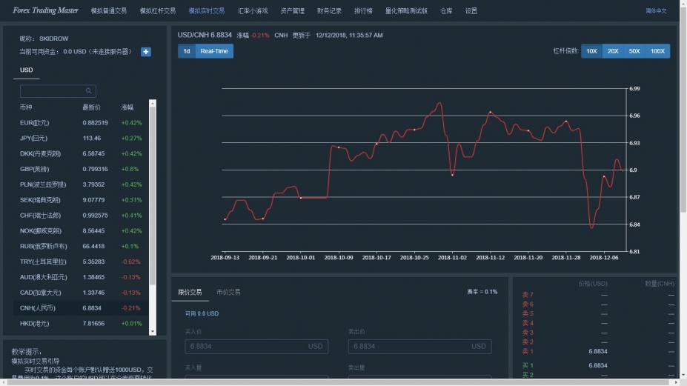
Task: Select SEK(瑞典克朗) currency row
Action: [81, 200]
